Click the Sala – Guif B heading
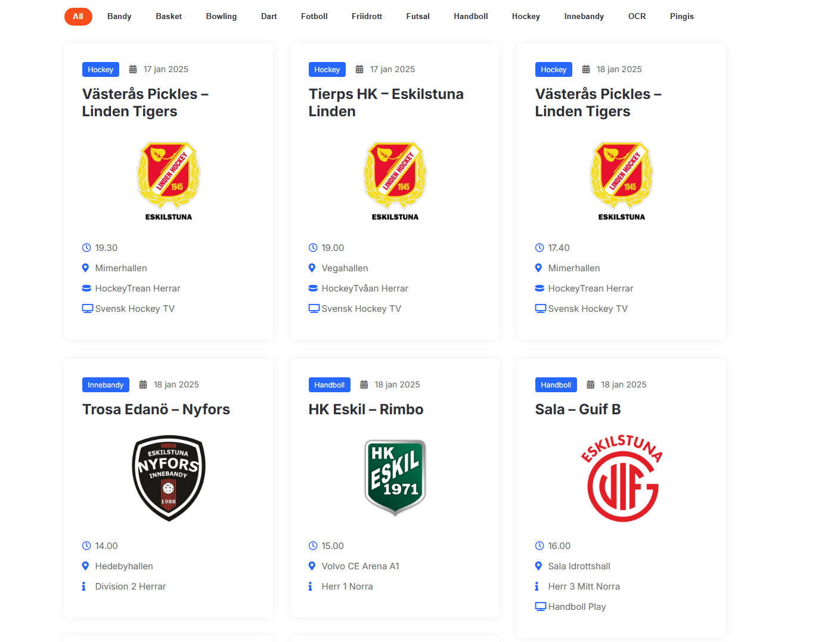831x642 pixels. pyautogui.click(x=578, y=410)
